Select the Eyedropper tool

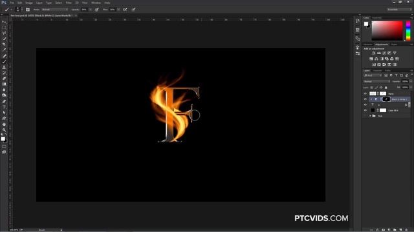pyautogui.click(x=4, y=50)
